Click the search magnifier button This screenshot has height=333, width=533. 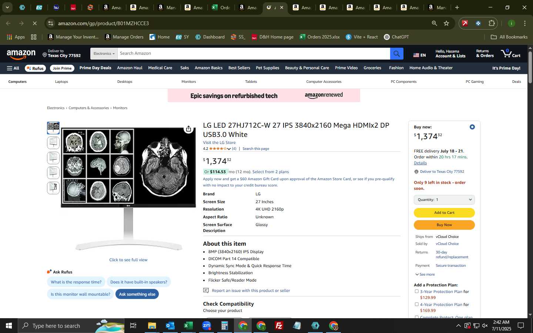point(396,54)
